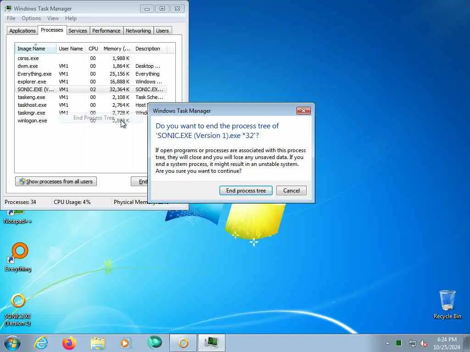Open Windows Media Player taskbar icon
Screen dimensions: 470x352
coord(125,343)
